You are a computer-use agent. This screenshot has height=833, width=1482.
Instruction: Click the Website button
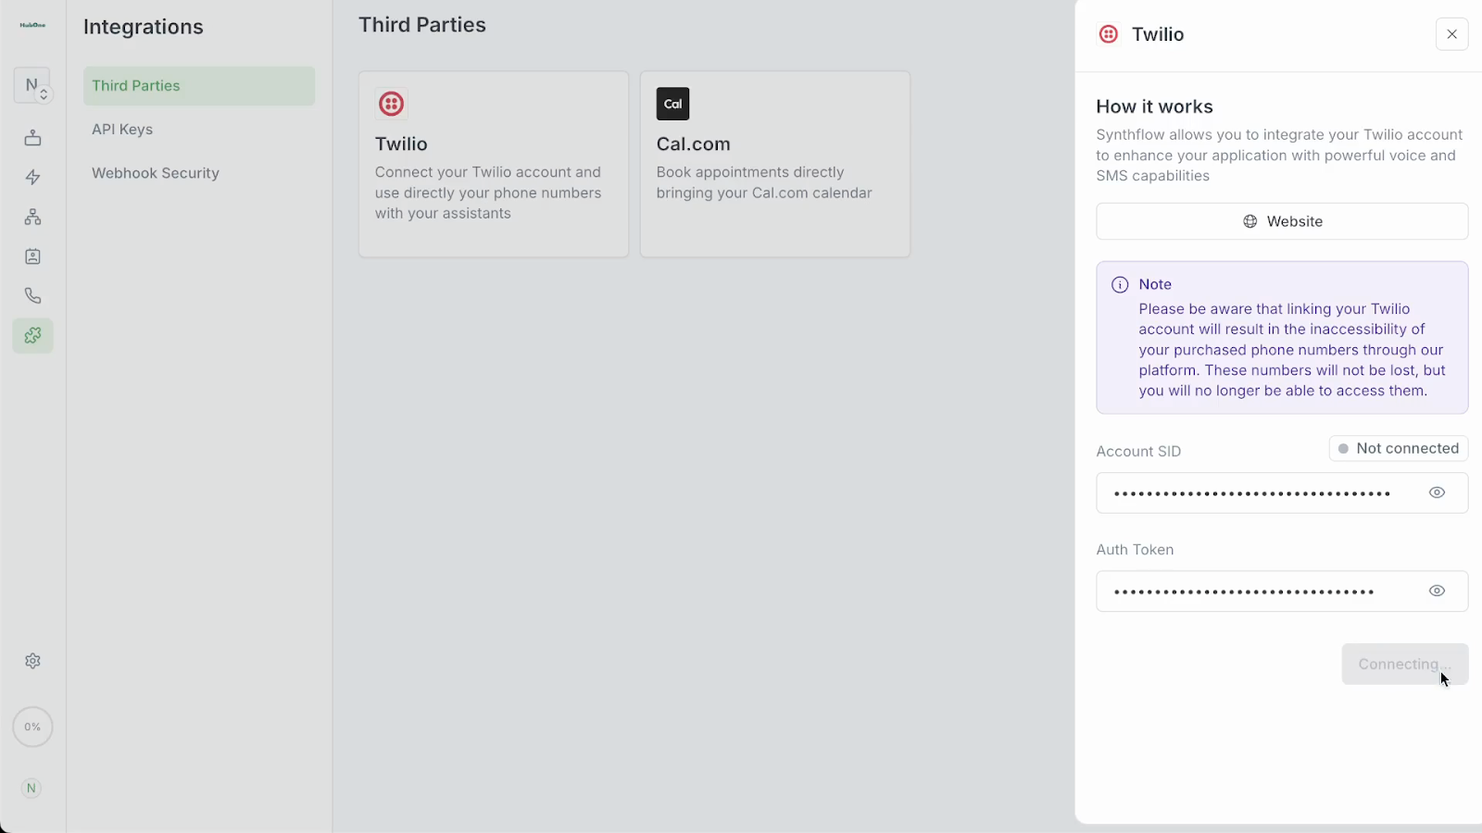click(1282, 221)
